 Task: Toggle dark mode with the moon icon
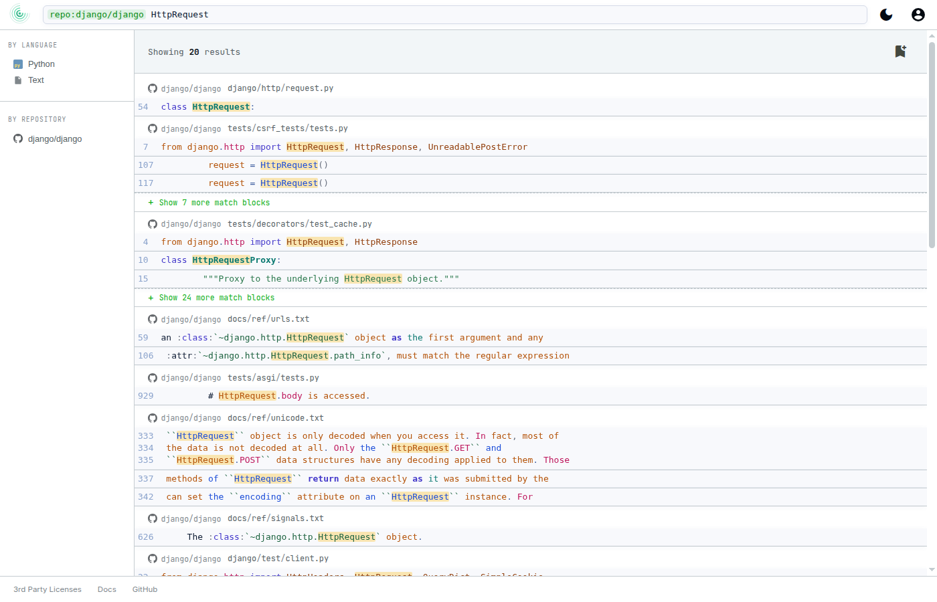coord(886,15)
